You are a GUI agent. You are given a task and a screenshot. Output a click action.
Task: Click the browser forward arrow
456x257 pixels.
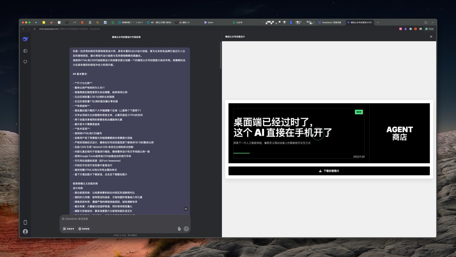(x=29, y=29)
